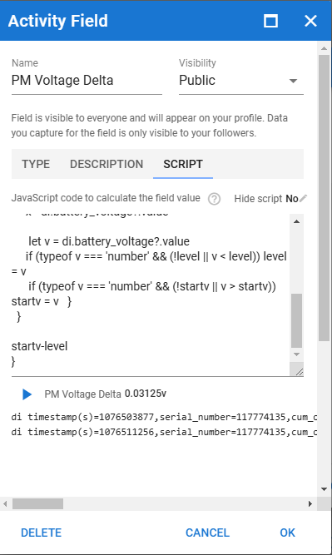Edit the Name field PM Voltage Delta

(87, 81)
